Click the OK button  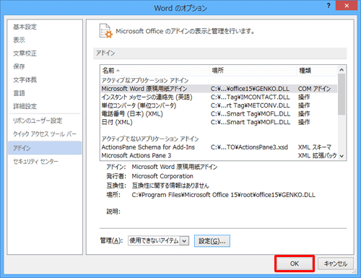[295, 264]
